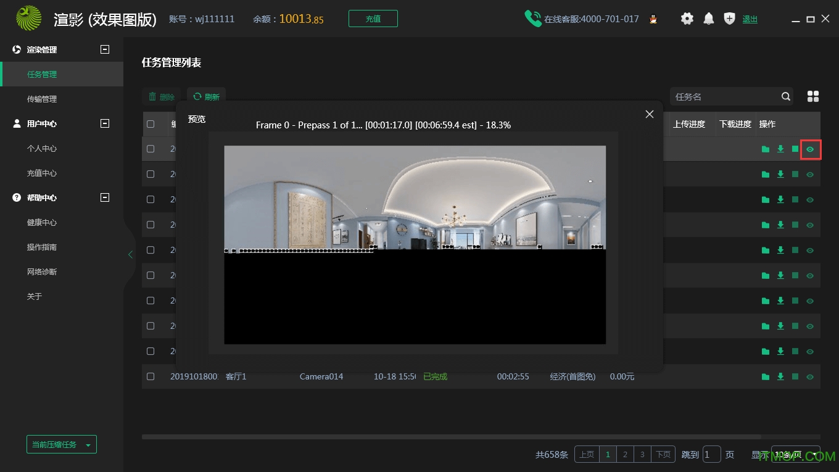The height and width of the screenshot is (472, 839).
Task: Click stop square icon in 客厅1 row
Action: 795,376
